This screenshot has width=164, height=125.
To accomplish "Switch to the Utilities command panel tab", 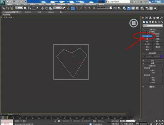I will click(x=161, y=18).
